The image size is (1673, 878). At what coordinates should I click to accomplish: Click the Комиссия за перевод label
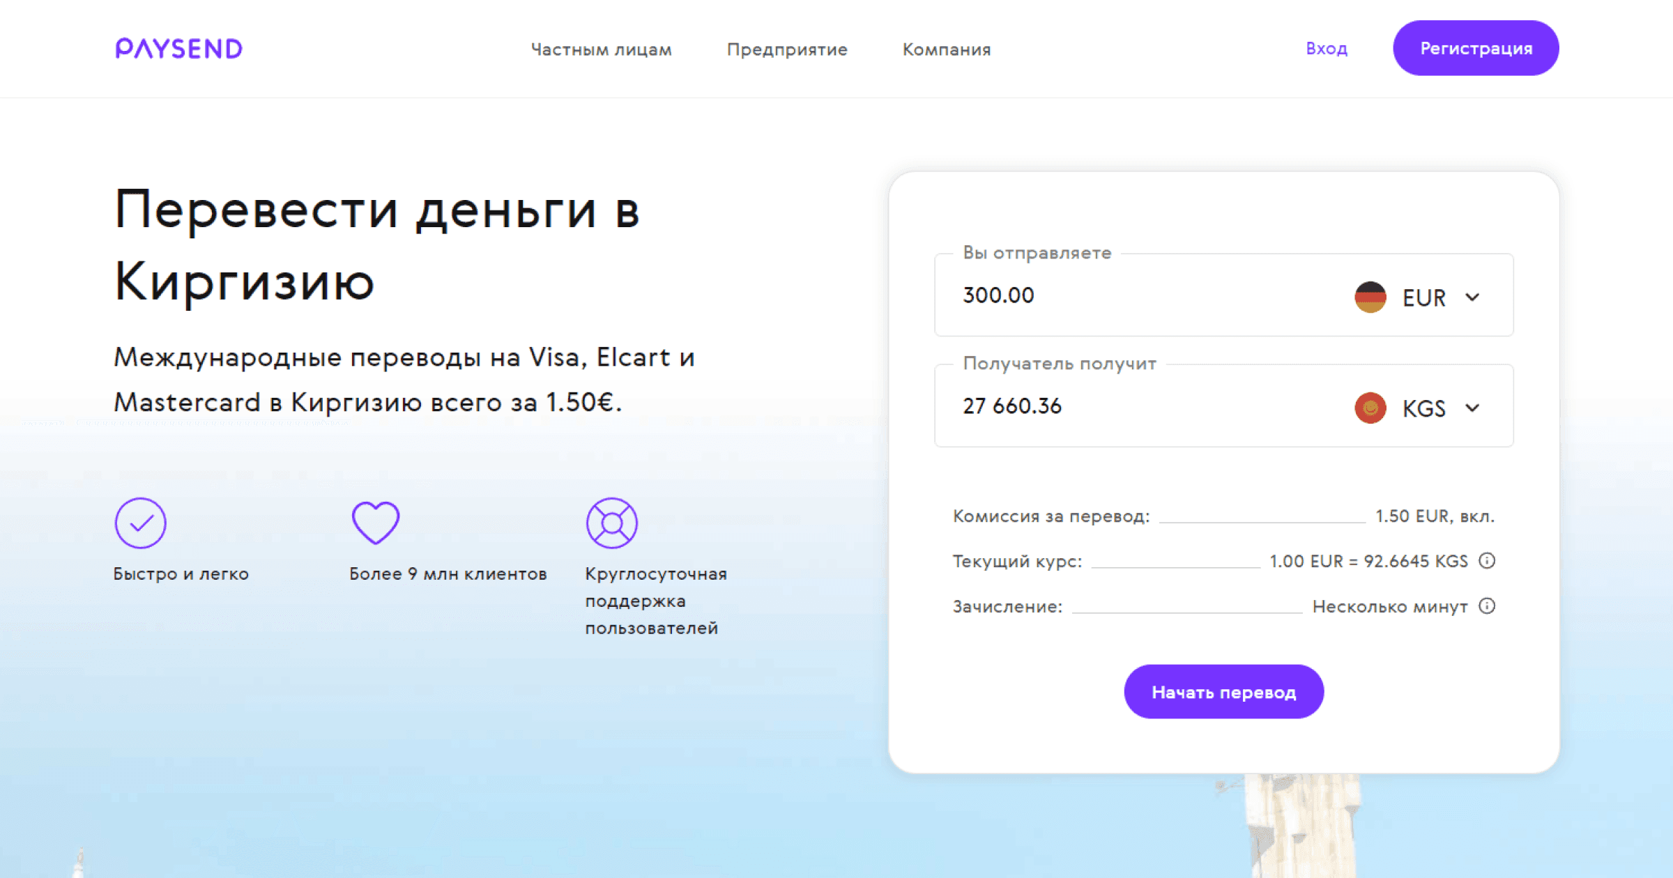coord(1051,516)
